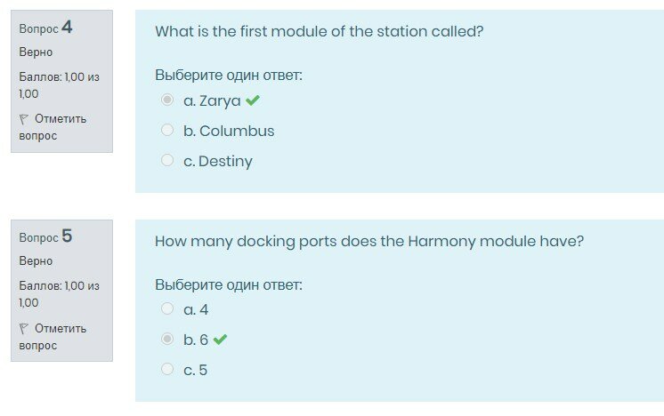Pick the Destiny option radio button
Image resolution: width=664 pixels, height=416 pixels.
tap(167, 161)
